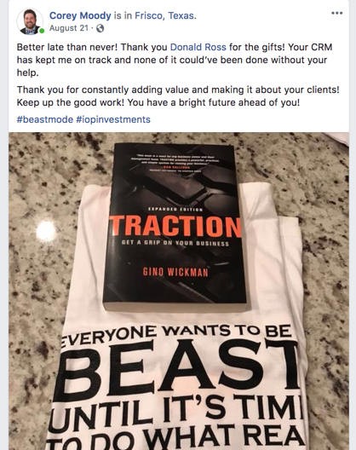Click the public globe privacy icon
356x450 pixels.
click(x=100, y=28)
